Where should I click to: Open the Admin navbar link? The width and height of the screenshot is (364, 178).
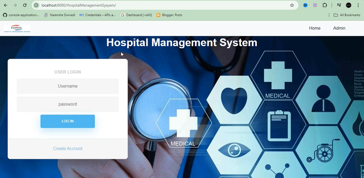pos(339,28)
